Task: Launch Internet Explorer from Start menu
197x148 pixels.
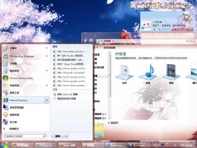Action: (23, 100)
